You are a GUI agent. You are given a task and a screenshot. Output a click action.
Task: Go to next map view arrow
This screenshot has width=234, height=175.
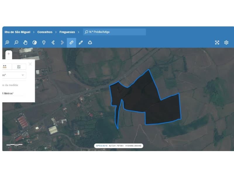[x=62, y=43]
